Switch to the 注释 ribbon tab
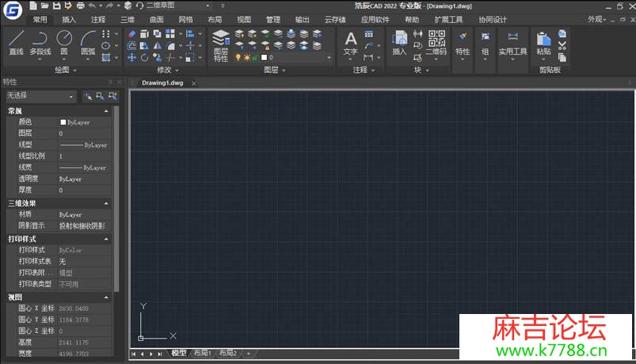This screenshot has height=364, width=636. point(98,20)
